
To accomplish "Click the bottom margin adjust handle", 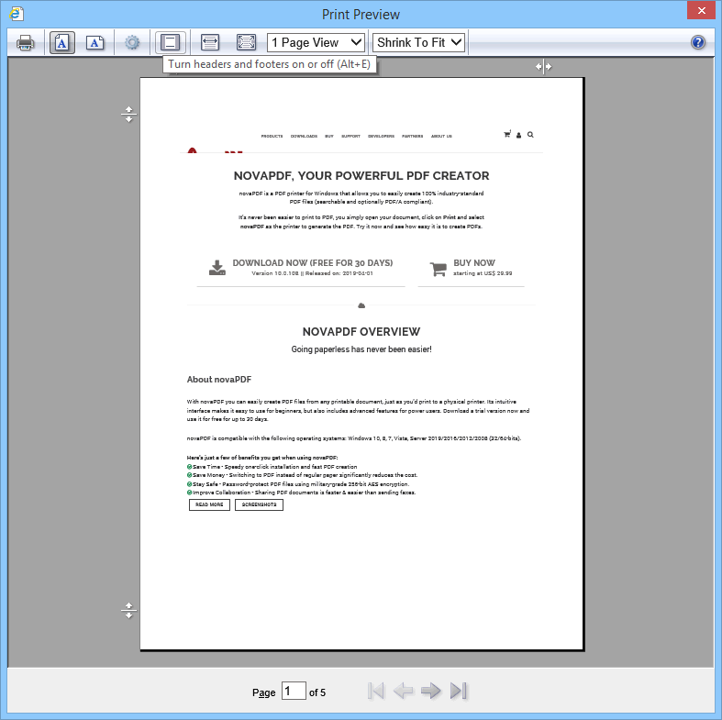I will coord(129,611).
